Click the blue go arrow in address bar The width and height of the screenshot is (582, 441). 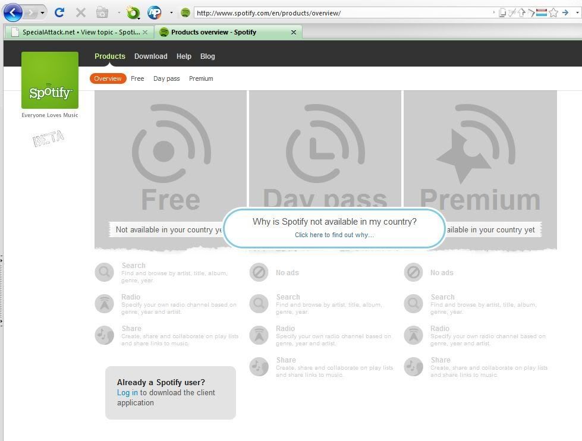pyautogui.click(x=565, y=12)
